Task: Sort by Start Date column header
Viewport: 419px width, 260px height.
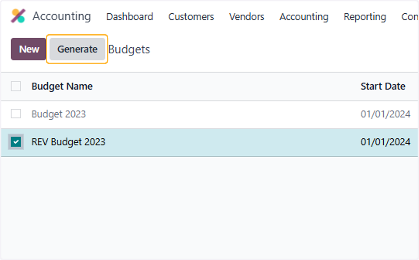Action: 383,86
